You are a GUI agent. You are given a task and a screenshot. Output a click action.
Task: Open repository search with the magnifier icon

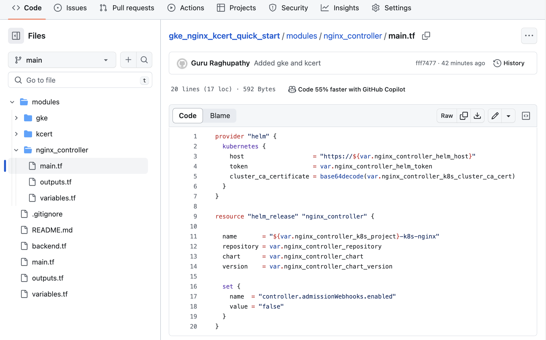(144, 60)
